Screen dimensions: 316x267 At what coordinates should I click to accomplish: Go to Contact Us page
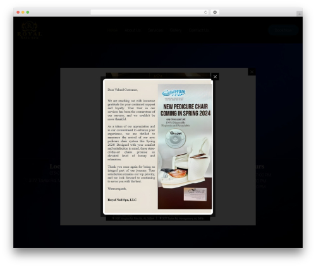coord(198,30)
